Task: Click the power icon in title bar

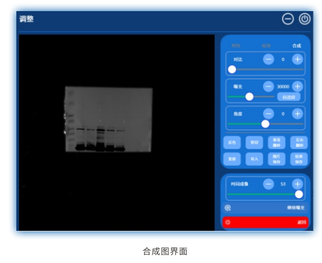Action: coord(304,19)
